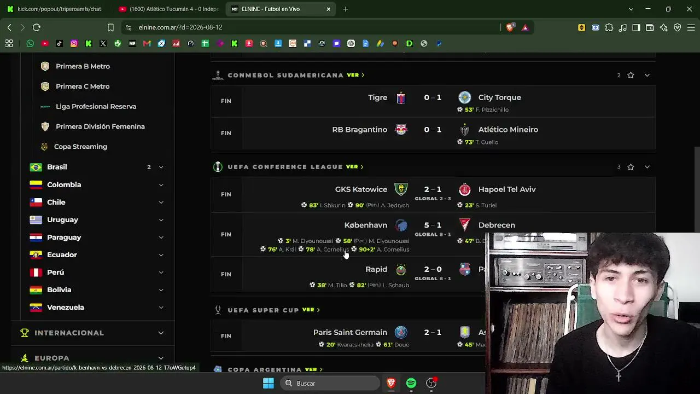This screenshot has width=700, height=394.
Task: Open Primera B Metro in sidebar
Action: 83,66
